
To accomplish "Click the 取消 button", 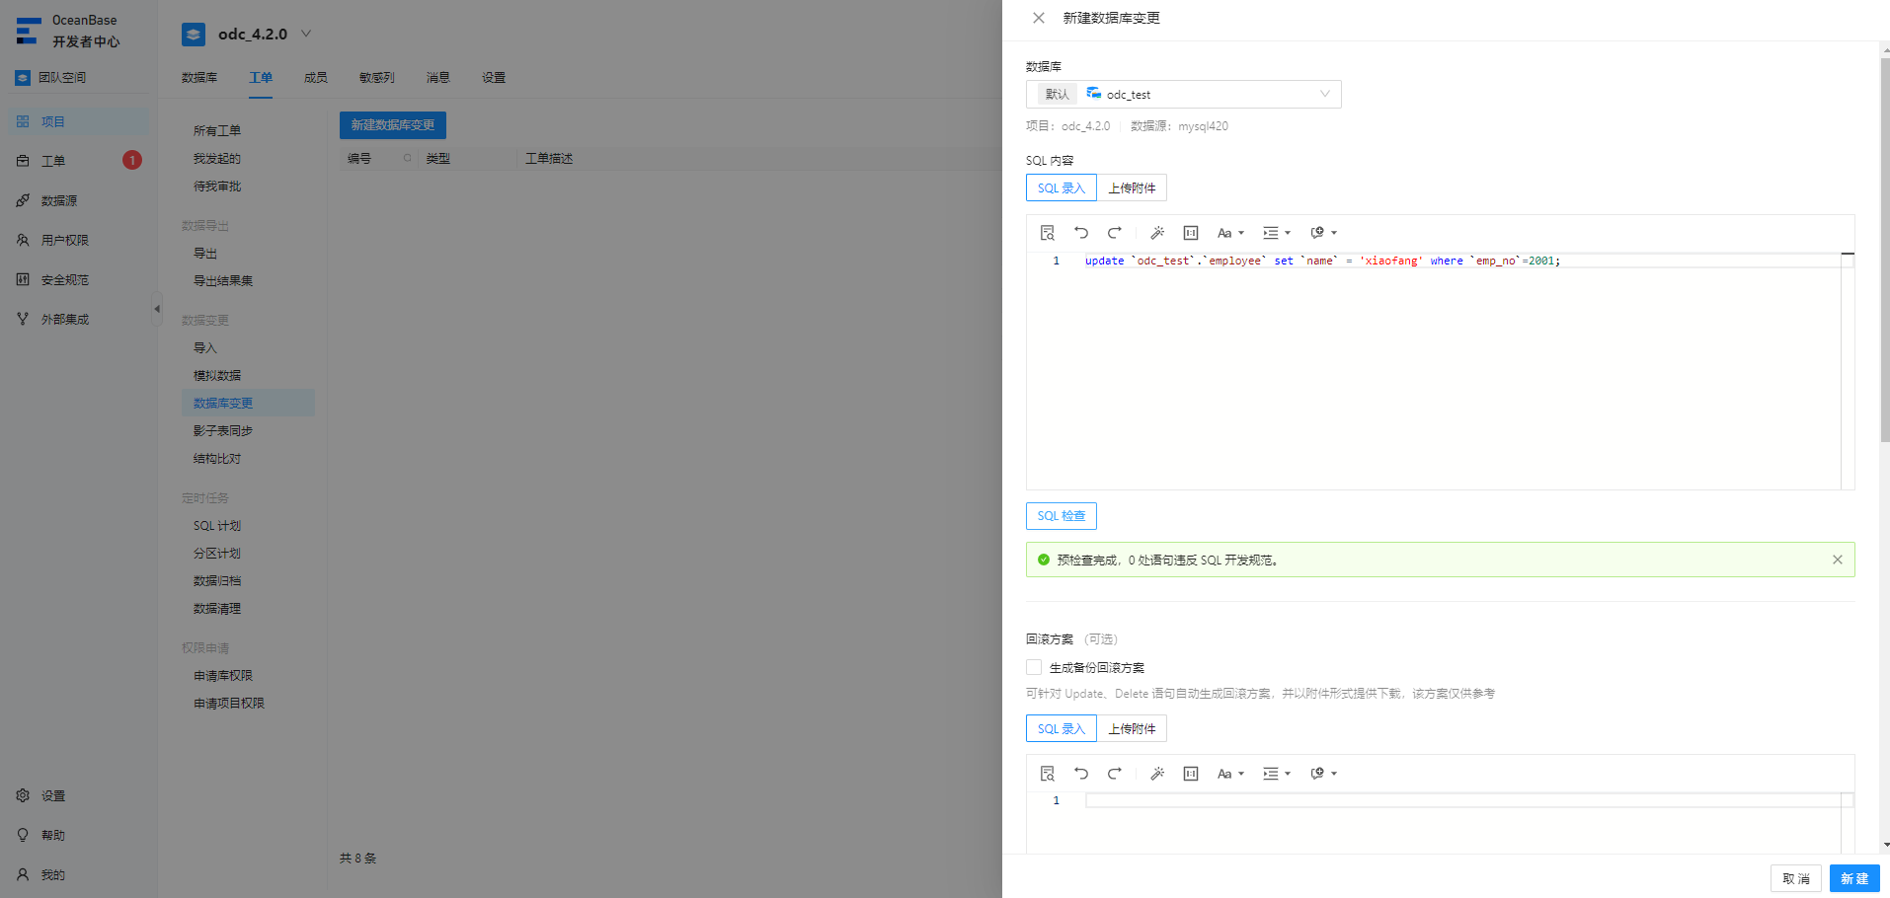I will 1796,878.
